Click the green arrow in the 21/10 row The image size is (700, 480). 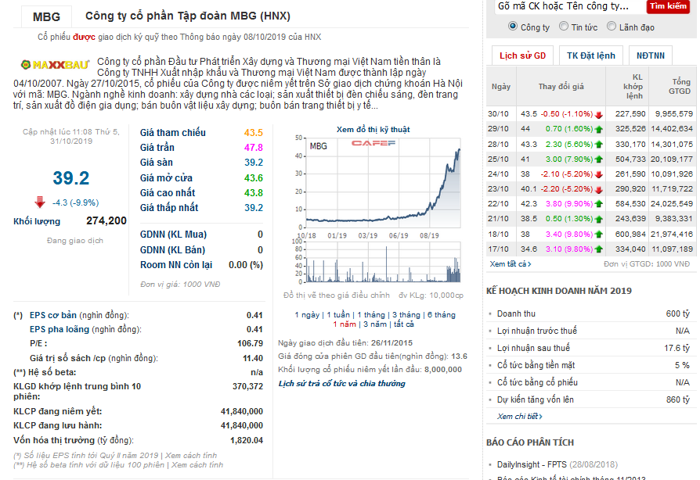tap(599, 219)
